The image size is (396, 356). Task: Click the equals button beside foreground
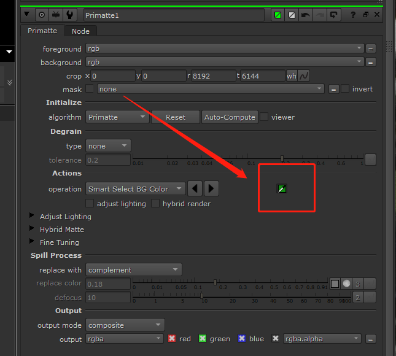click(370, 49)
